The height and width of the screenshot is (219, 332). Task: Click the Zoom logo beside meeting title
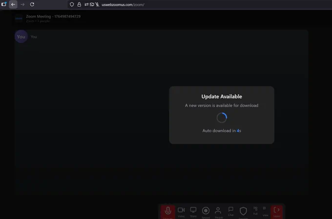click(19, 19)
